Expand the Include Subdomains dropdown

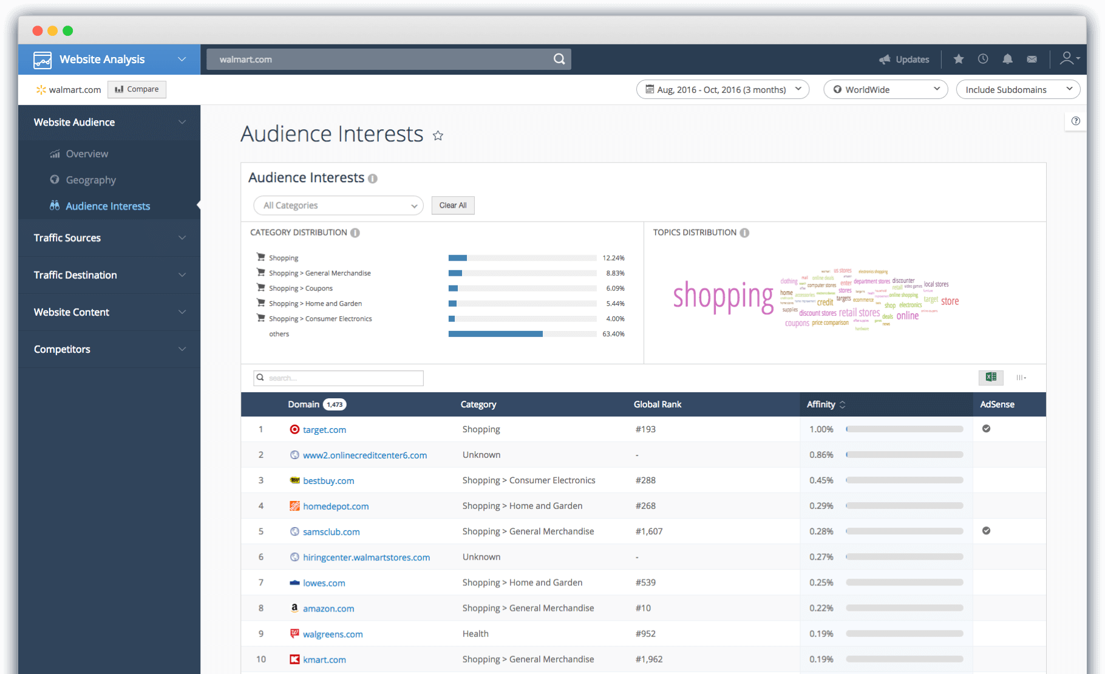[x=1018, y=89]
